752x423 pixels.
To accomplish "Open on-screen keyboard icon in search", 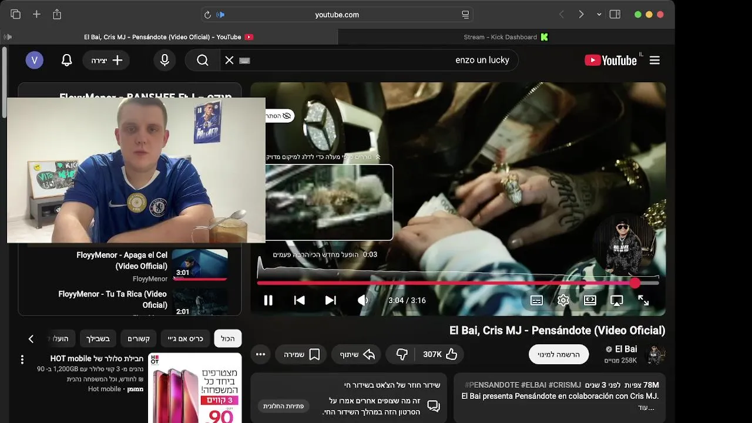I will tap(244, 60).
